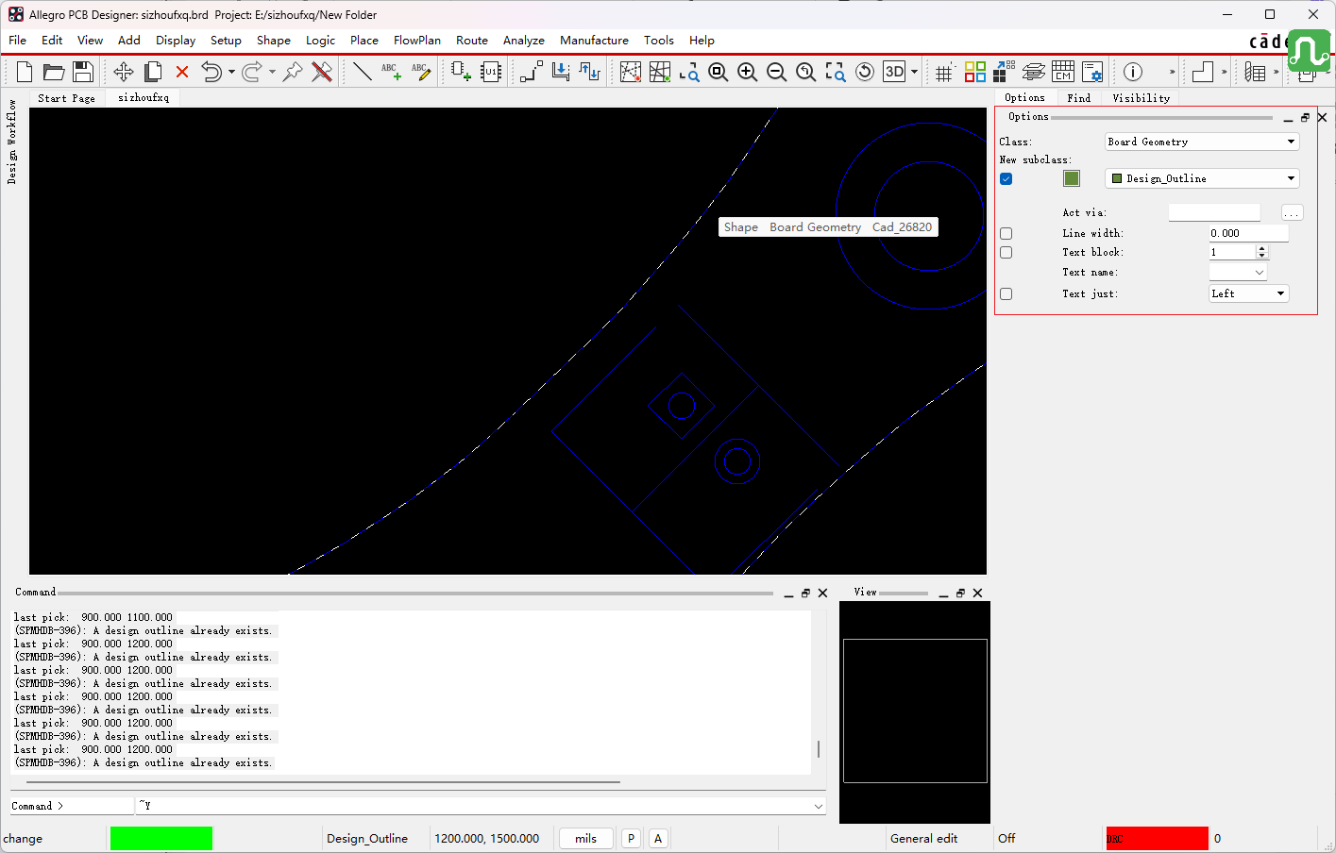The width and height of the screenshot is (1336, 853).
Task: Open the Design_Outline subclass dropdown
Action: [x=1202, y=178]
